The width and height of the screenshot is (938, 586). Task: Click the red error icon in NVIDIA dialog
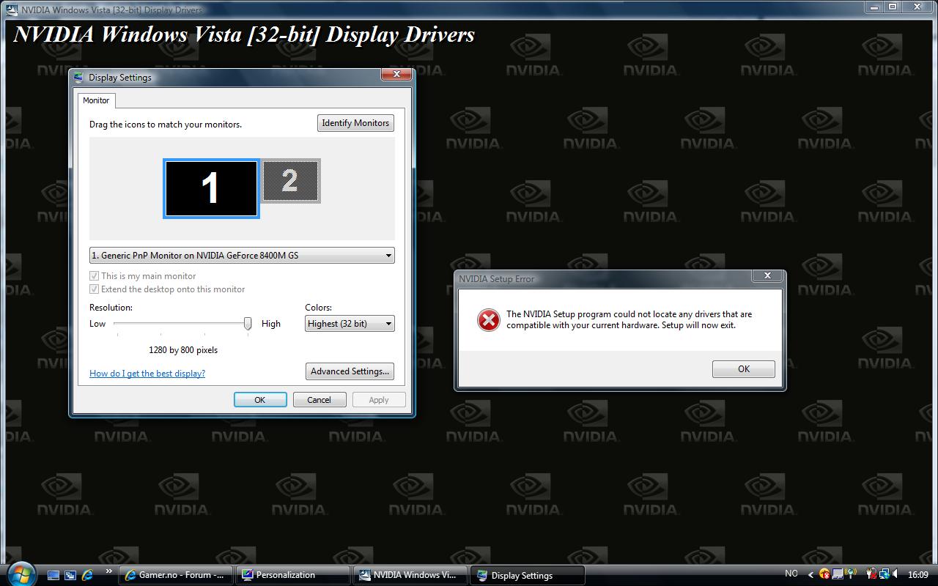coord(488,320)
